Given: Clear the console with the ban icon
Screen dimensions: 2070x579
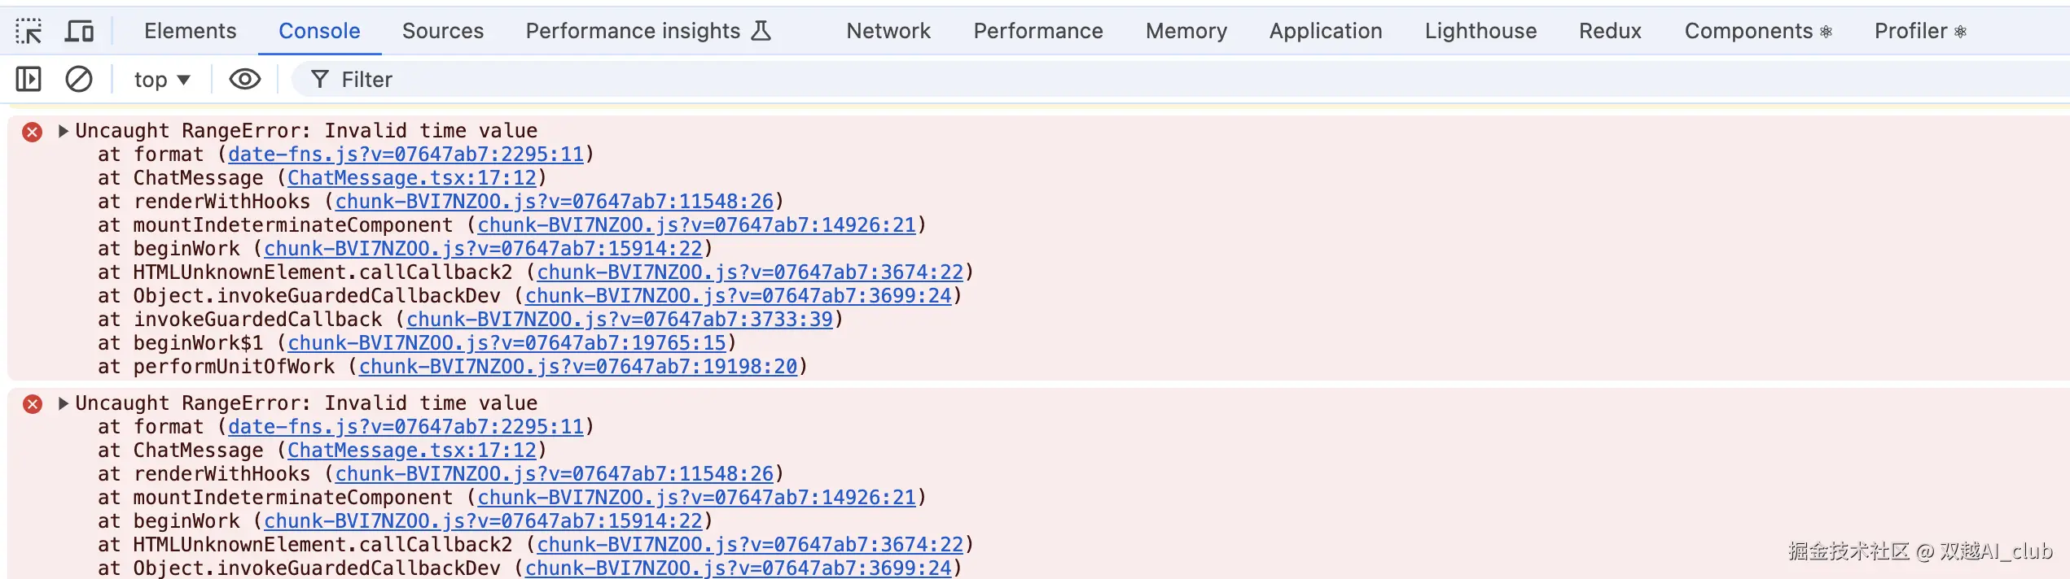Looking at the screenshot, I should pyautogui.click(x=79, y=80).
